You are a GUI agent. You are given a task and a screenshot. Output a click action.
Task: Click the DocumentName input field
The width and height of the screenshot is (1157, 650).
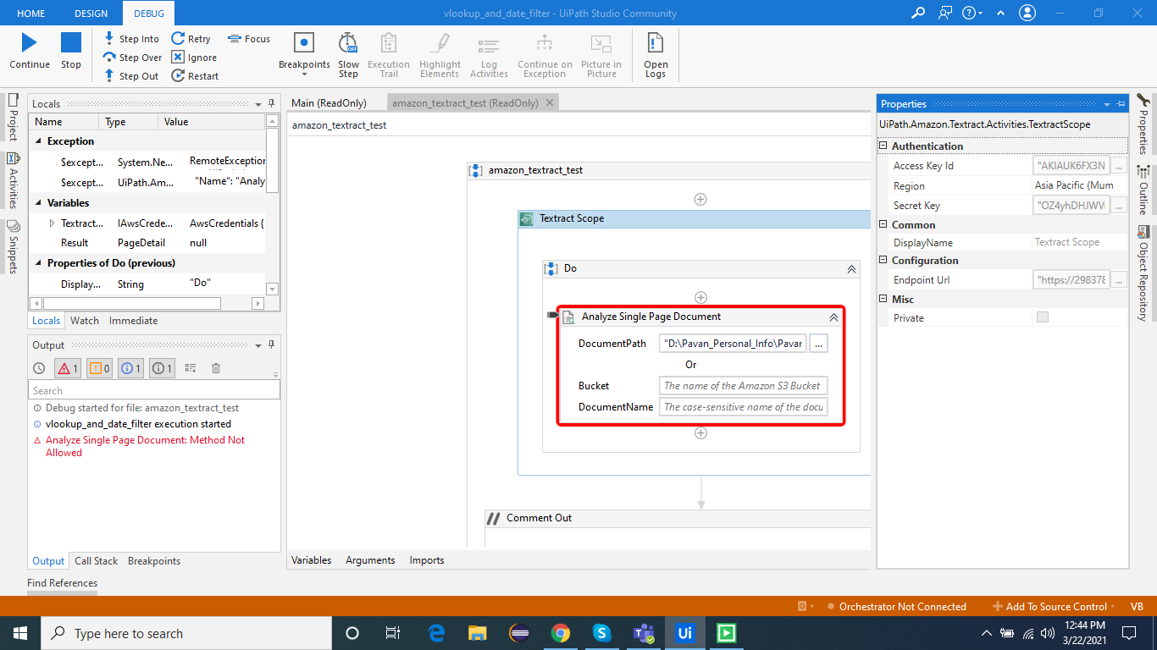(743, 407)
